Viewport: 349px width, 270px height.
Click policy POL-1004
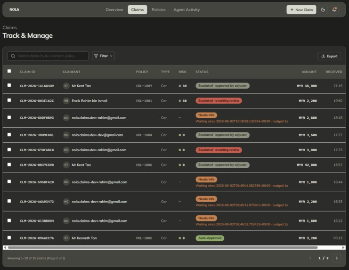pyautogui.click(x=144, y=135)
